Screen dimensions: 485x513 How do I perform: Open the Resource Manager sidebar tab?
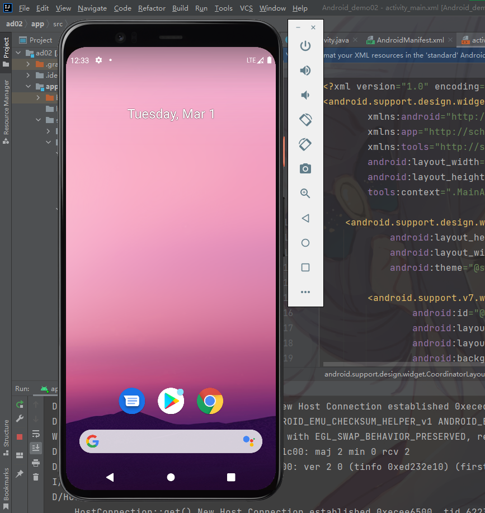pos(6,111)
